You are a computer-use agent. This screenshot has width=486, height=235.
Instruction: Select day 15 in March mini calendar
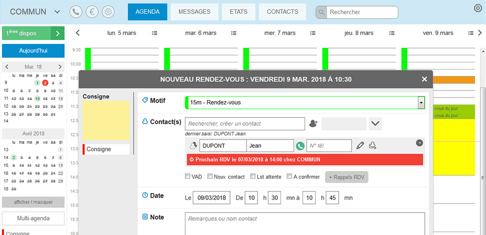tap(38, 98)
